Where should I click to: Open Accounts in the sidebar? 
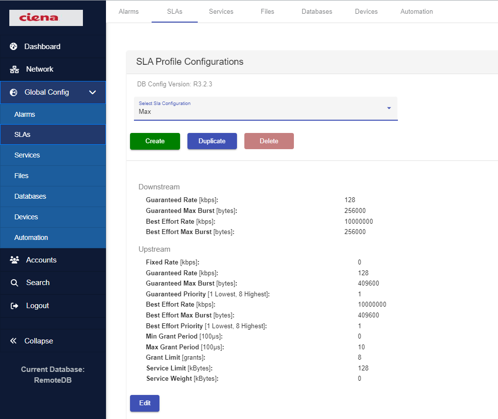tap(53, 260)
